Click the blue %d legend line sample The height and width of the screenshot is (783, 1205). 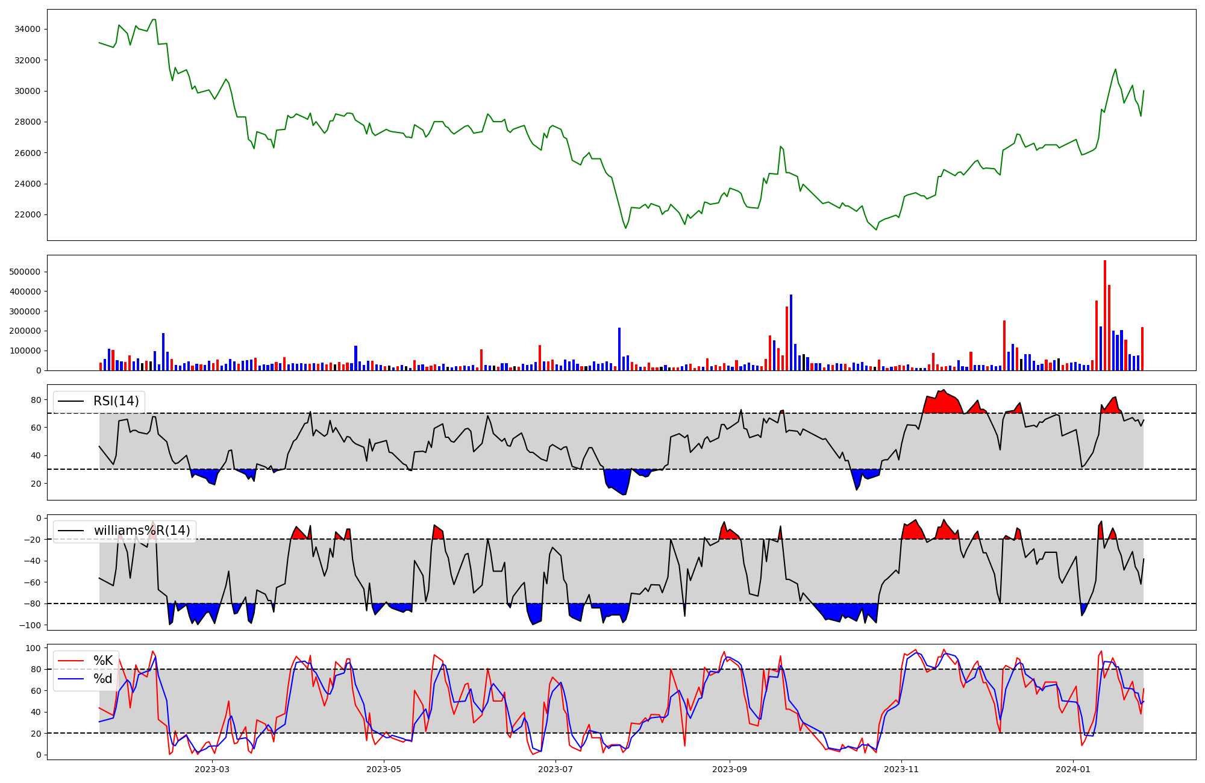(70, 679)
